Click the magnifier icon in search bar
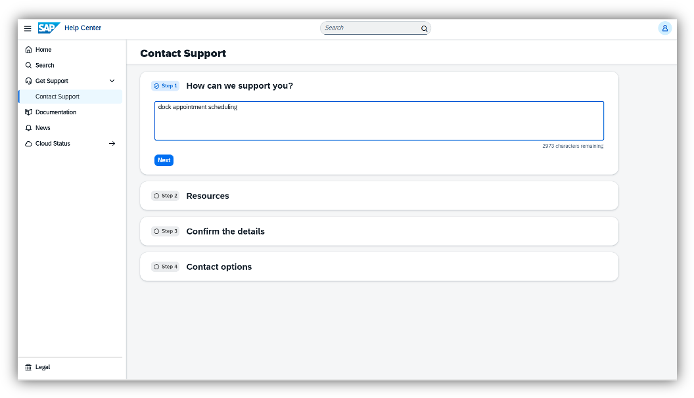This screenshot has width=694, height=398. [424, 28]
